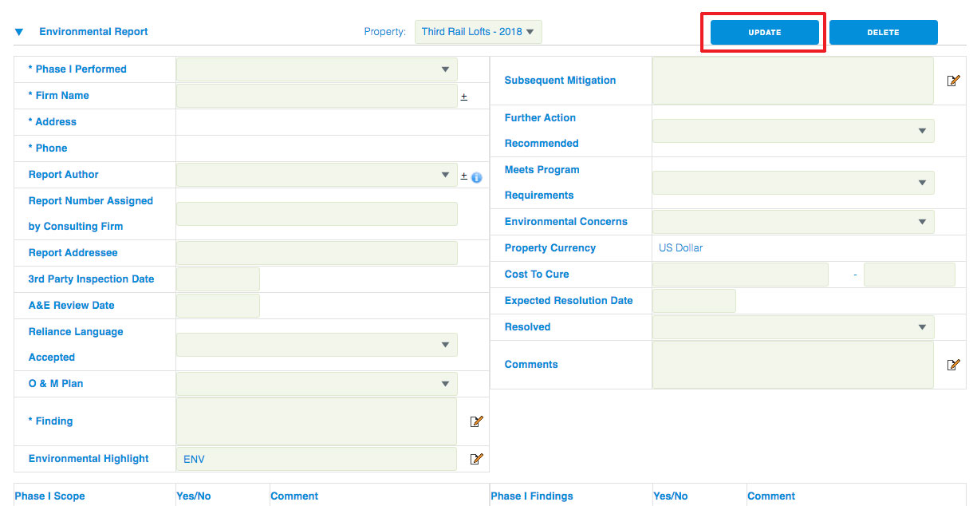Open the Subsequent Mitigation text editor icon
The image size is (977, 506).
point(953,81)
